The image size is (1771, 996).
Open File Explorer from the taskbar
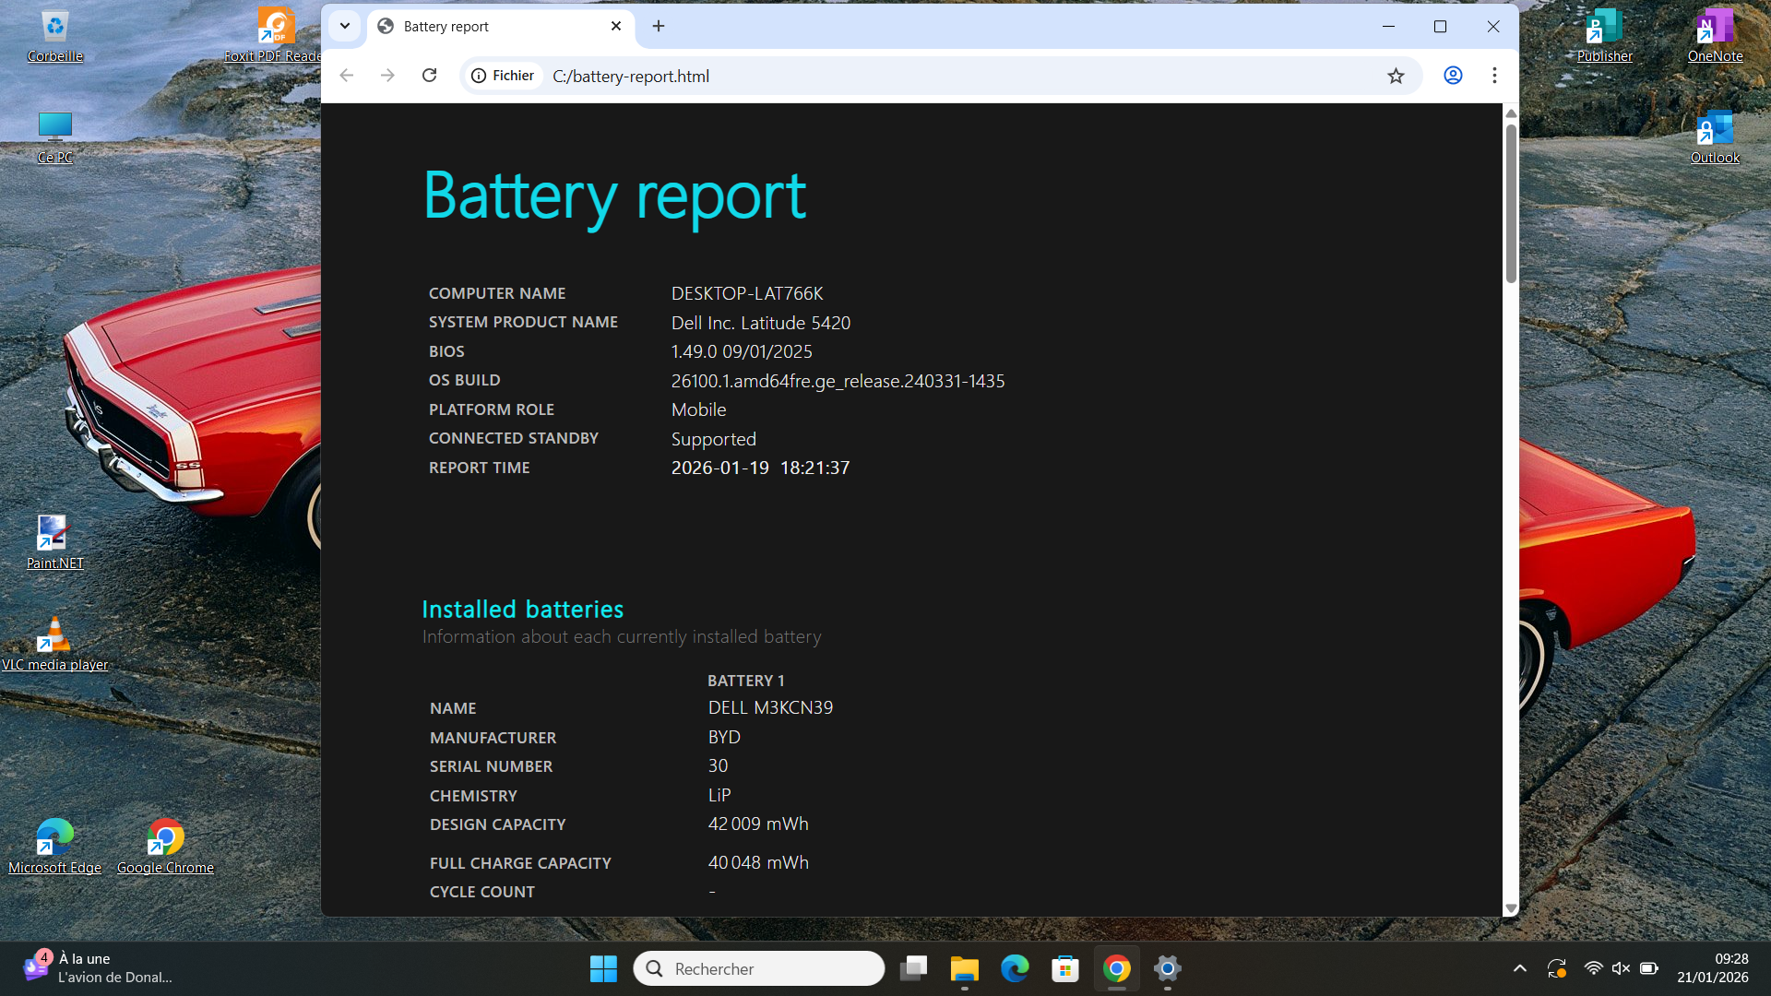[964, 968]
